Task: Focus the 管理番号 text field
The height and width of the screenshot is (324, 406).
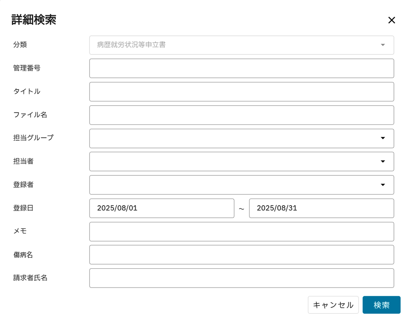Action: [x=241, y=68]
